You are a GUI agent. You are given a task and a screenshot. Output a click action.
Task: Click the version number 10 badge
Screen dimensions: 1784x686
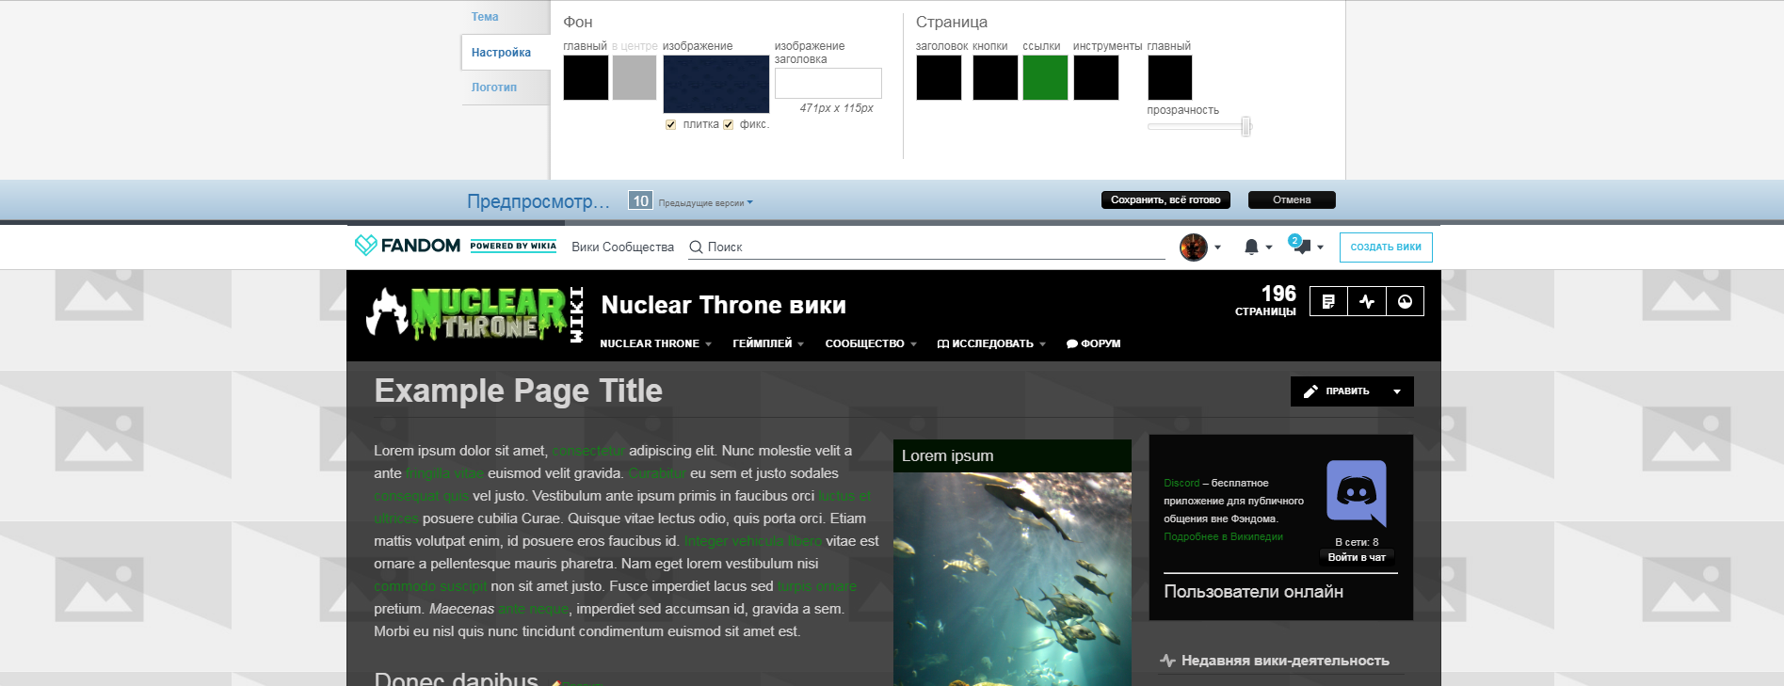640,200
